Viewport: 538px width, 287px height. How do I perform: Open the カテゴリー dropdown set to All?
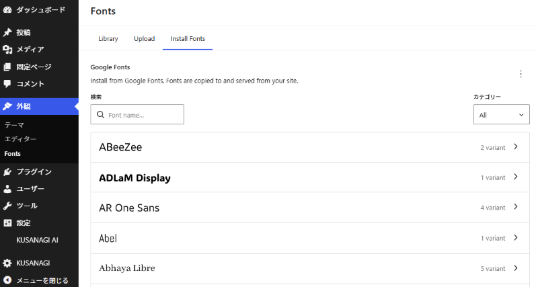501,115
